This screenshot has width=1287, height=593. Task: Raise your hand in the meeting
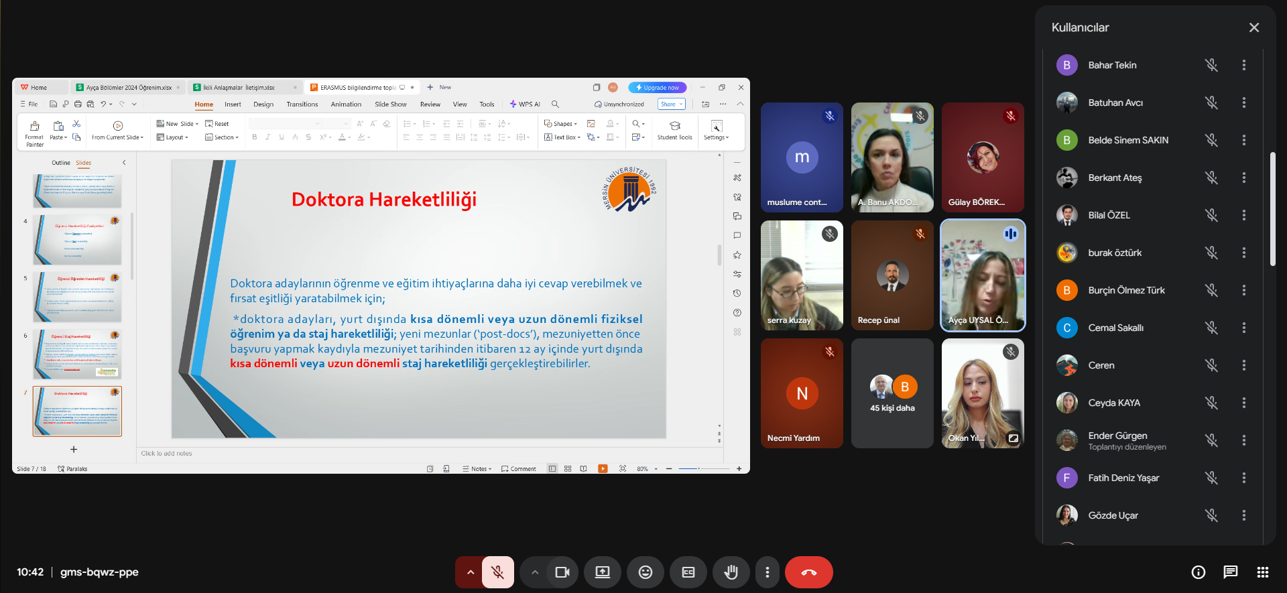[731, 572]
